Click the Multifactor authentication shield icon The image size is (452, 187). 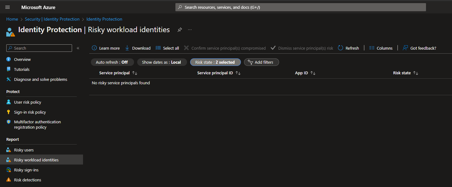8,122
